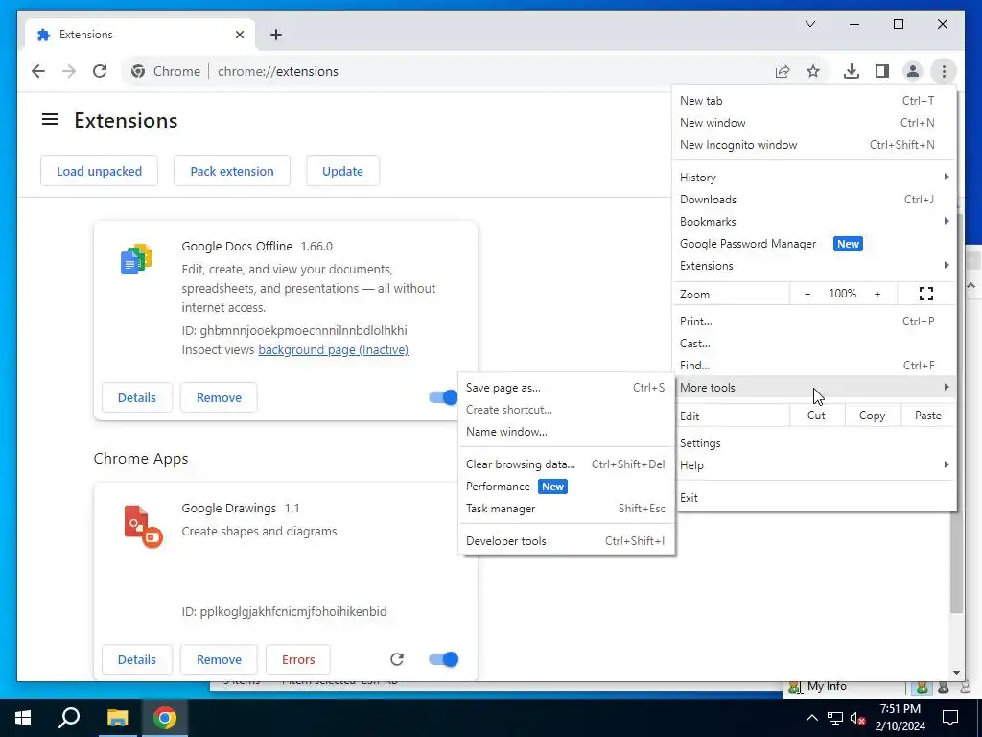Viewport: 982px width, 737px height.
Task: Expand the Help submenu
Action: tap(815, 465)
